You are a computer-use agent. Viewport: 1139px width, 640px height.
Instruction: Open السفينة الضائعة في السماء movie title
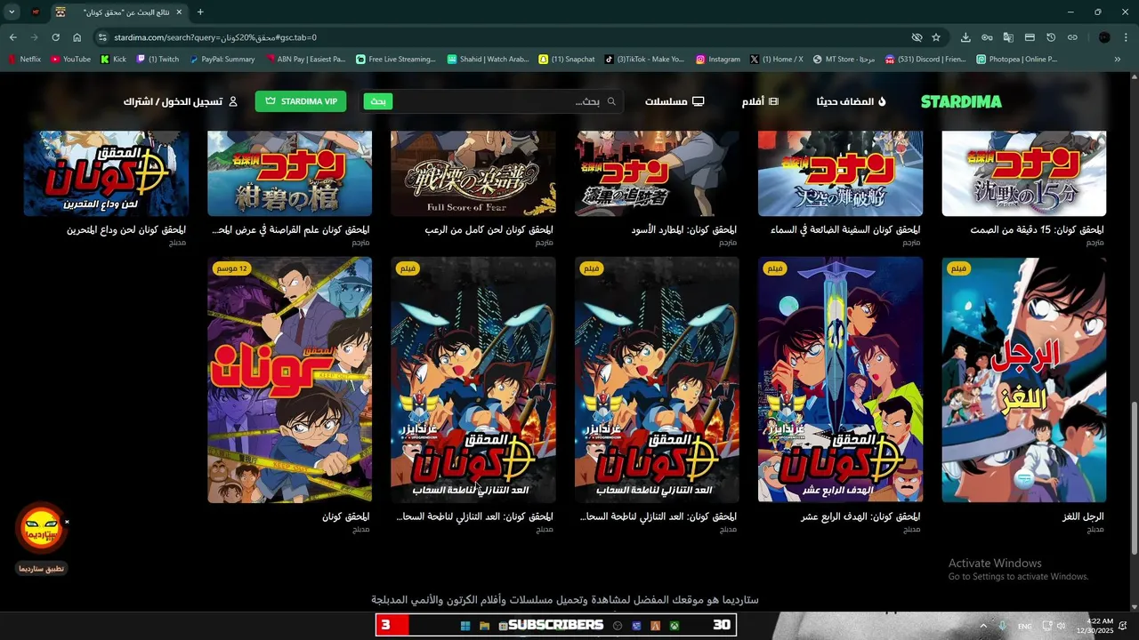click(845, 229)
